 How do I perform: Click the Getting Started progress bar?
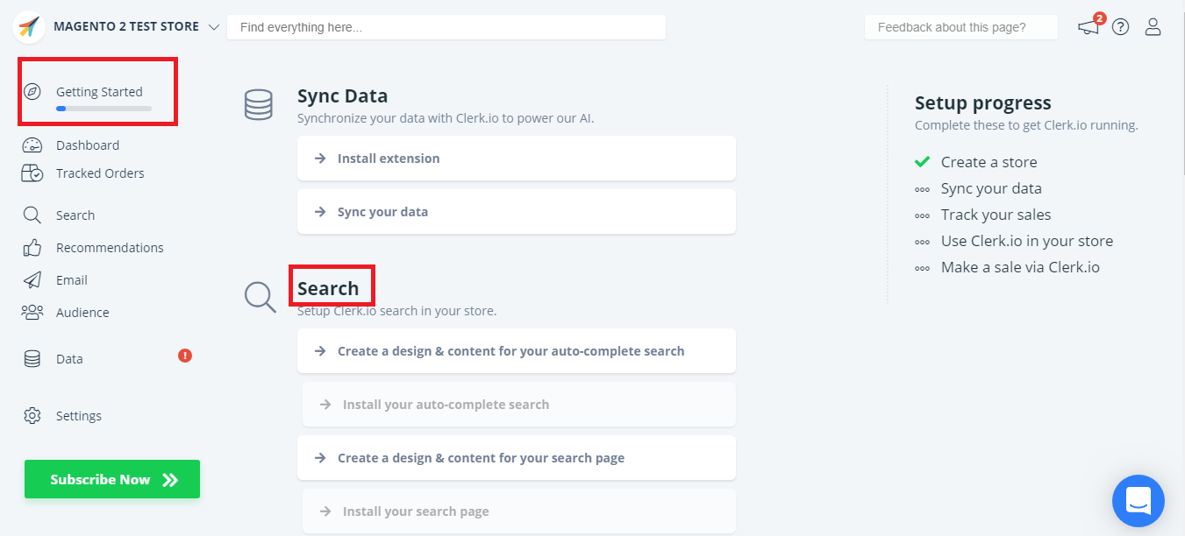click(104, 109)
